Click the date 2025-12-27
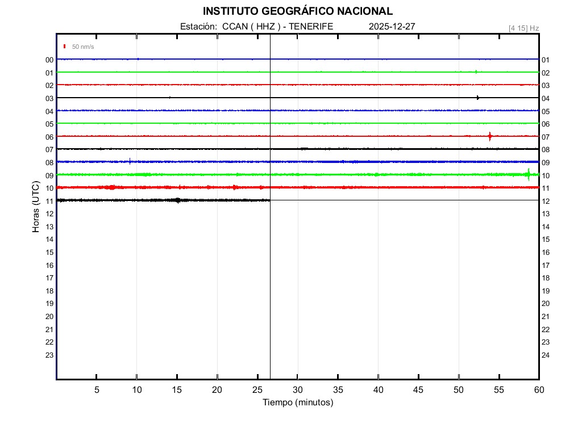Viewport: 582px width, 436px height. [392, 27]
